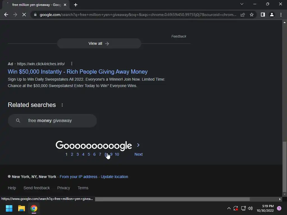Go to results page 2

pyautogui.click(x=72, y=154)
